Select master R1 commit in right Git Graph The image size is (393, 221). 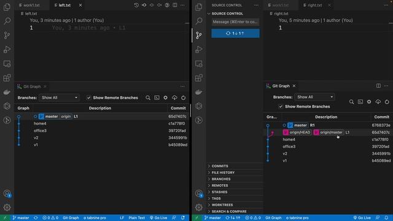pyautogui.click(x=328, y=125)
